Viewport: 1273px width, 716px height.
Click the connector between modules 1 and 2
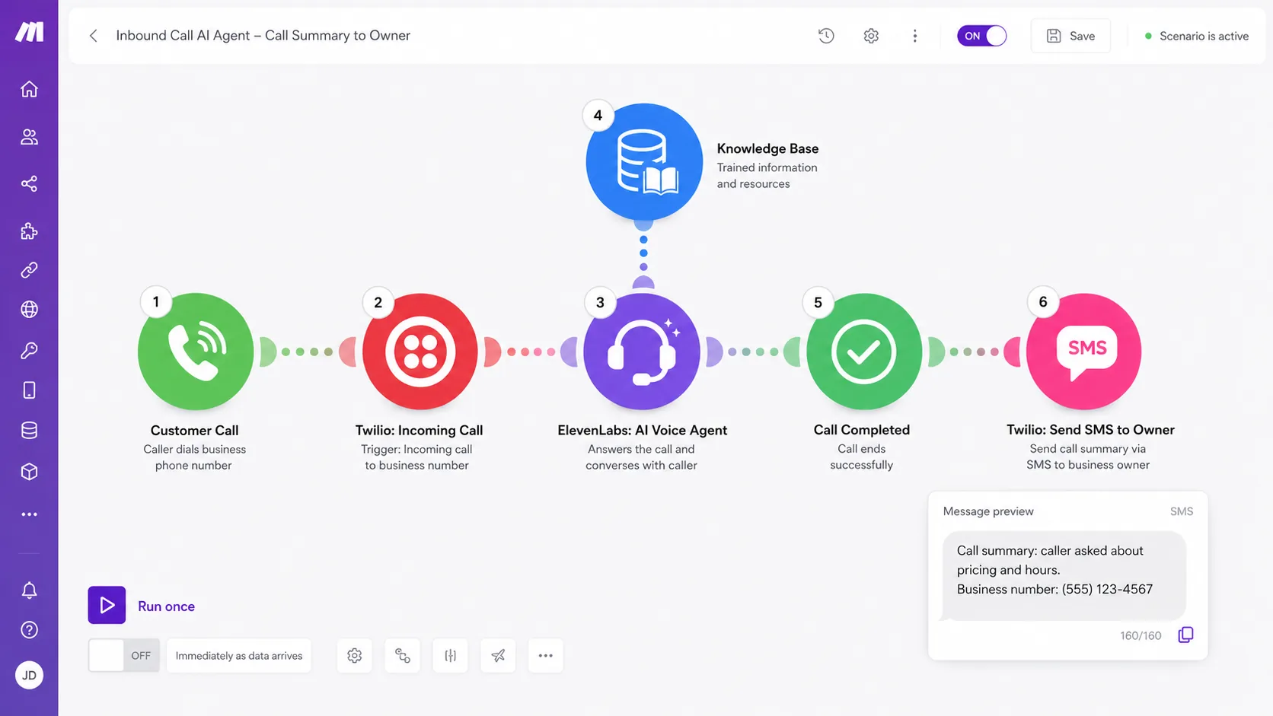pyautogui.click(x=308, y=352)
